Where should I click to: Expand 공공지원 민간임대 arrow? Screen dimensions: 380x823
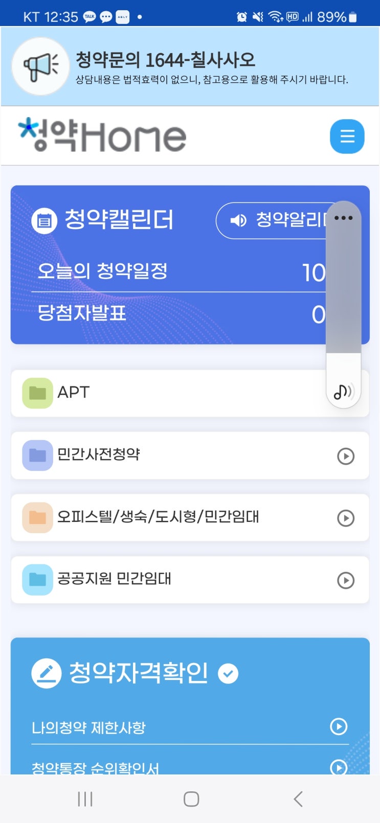(x=346, y=581)
